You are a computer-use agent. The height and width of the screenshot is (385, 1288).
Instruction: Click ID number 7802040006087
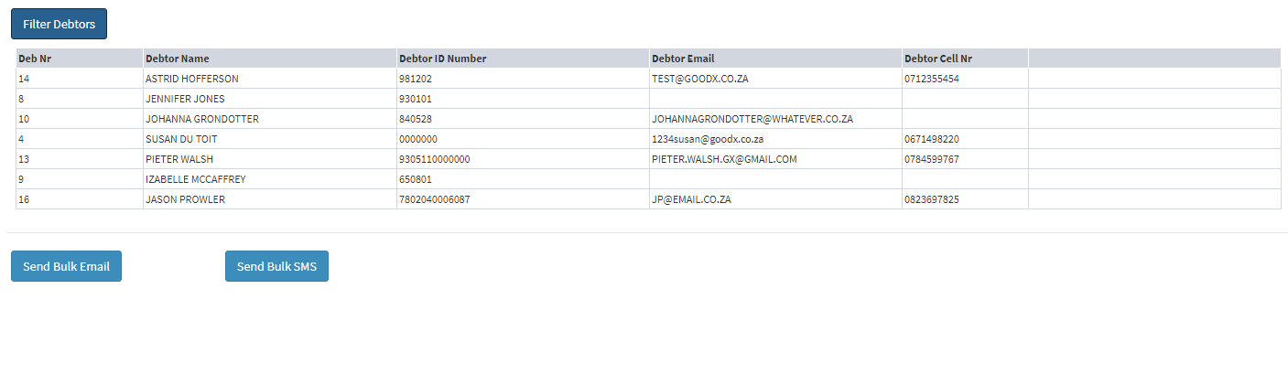tap(435, 199)
